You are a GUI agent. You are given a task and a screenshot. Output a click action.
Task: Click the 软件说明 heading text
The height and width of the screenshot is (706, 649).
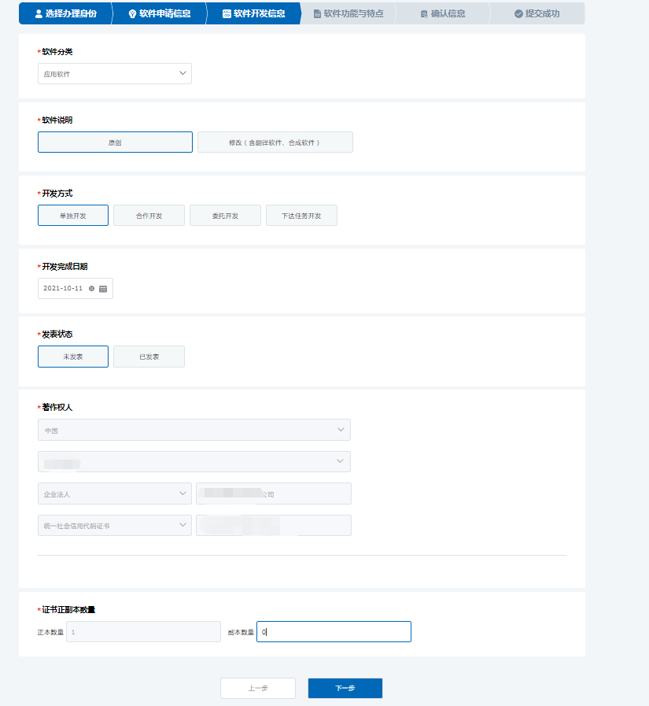[57, 120]
